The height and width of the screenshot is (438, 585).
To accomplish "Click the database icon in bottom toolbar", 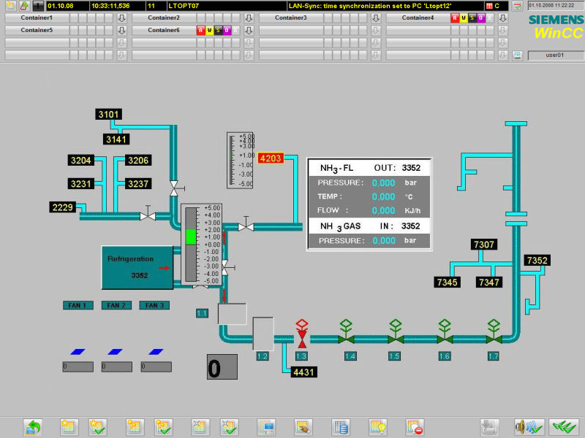I will tap(340, 426).
